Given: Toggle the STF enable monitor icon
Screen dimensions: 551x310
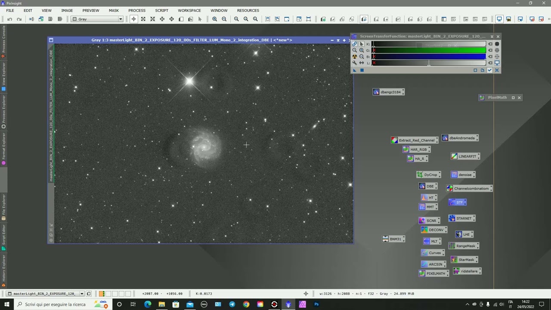Looking at the screenshot, I should tap(497, 63).
